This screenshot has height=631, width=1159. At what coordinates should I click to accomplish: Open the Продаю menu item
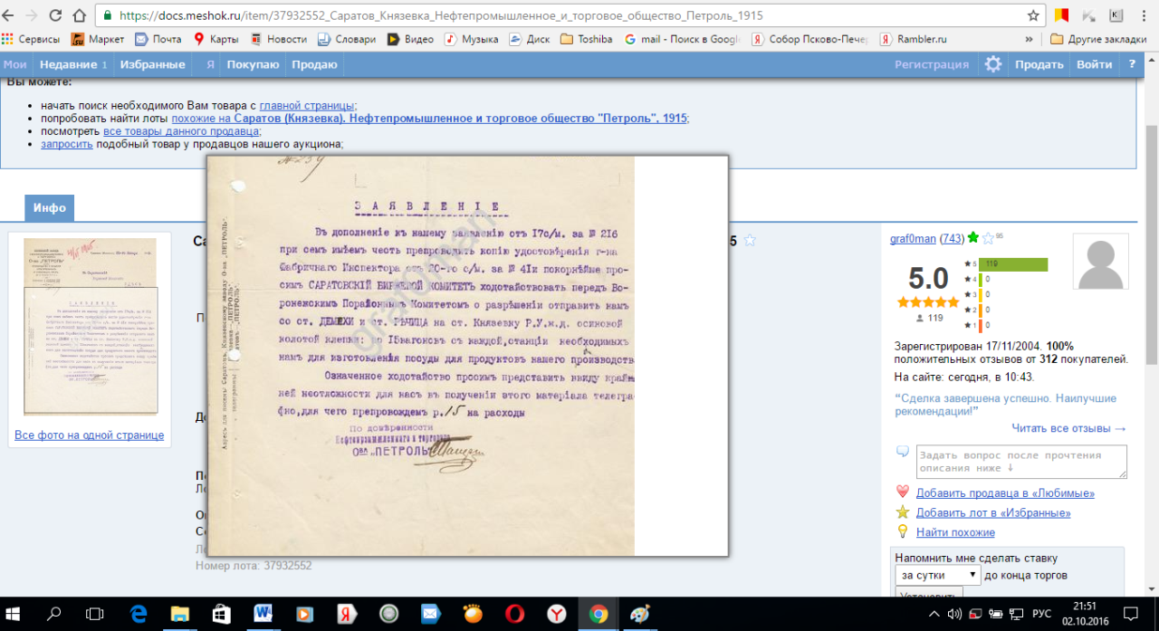click(314, 64)
